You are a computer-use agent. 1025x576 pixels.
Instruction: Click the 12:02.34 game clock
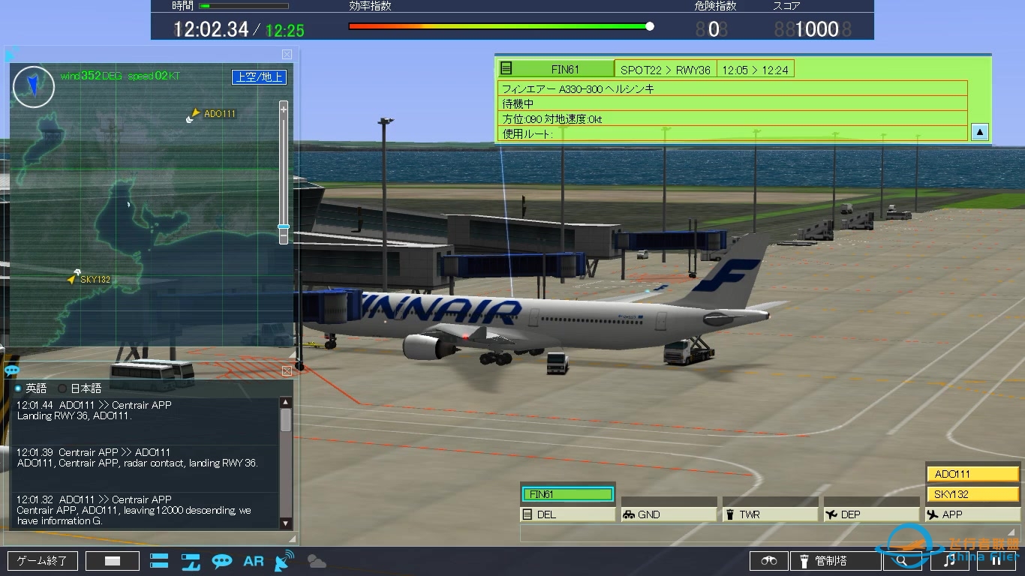[211, 29]
